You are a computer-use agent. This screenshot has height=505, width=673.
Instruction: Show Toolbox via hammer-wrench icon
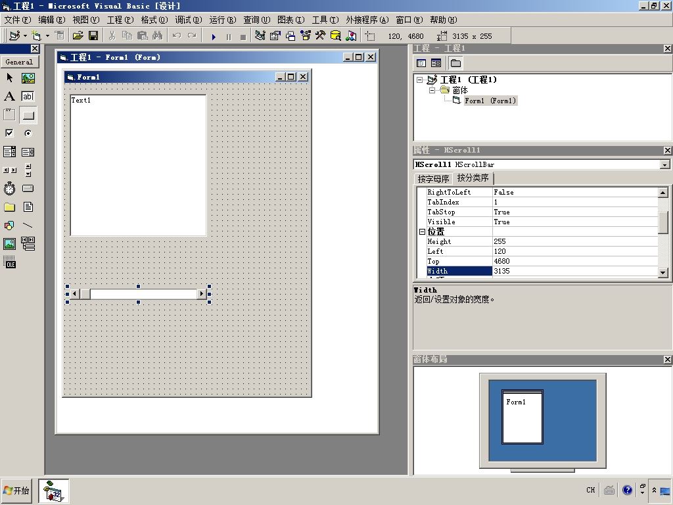point(321,36)
